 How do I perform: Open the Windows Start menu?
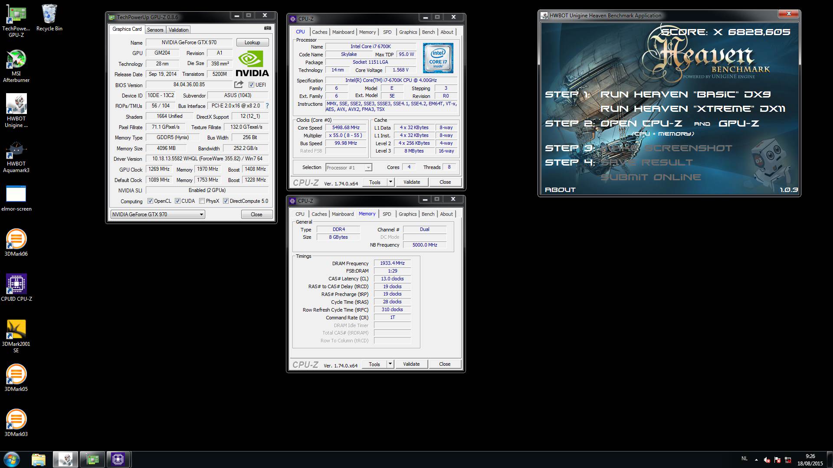tap(12, 459)
